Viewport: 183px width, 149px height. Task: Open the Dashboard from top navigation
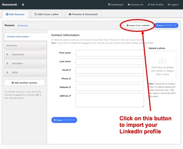116,5
